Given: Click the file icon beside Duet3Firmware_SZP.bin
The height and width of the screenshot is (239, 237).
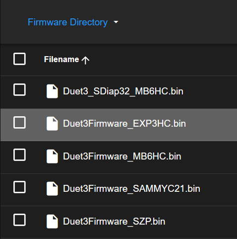Looking at the screenshot, I should tap(52, 222).
